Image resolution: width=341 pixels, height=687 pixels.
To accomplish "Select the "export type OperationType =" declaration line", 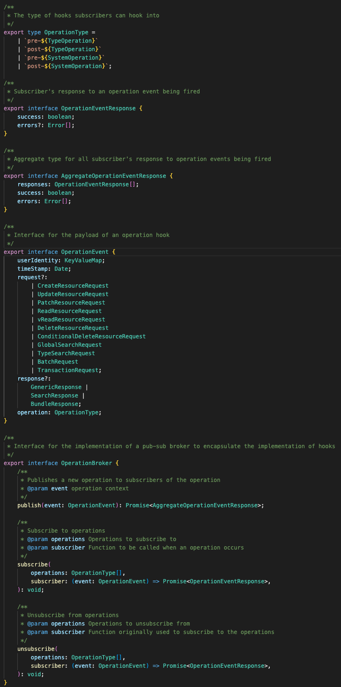I will point(49,32).
